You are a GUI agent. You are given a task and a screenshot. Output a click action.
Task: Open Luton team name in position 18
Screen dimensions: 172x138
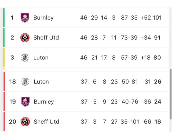click(41, 82)
